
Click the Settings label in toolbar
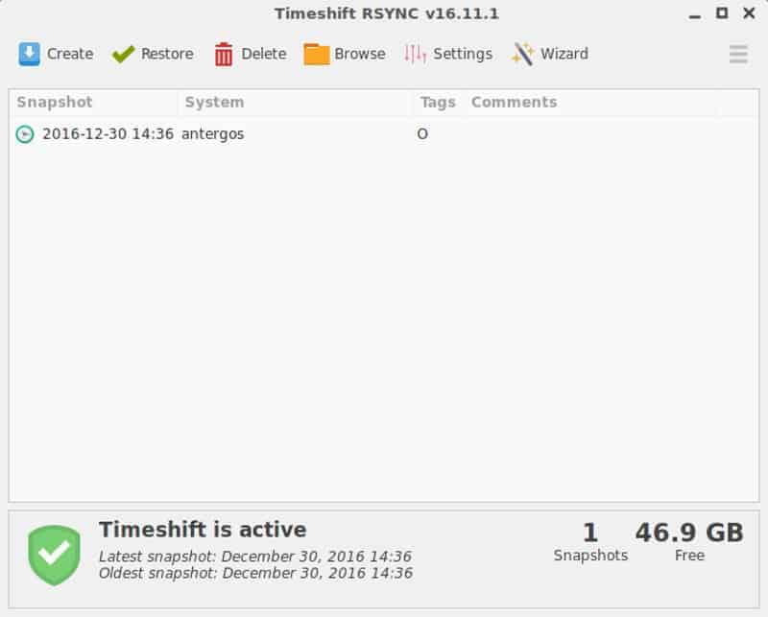[463, 54]
